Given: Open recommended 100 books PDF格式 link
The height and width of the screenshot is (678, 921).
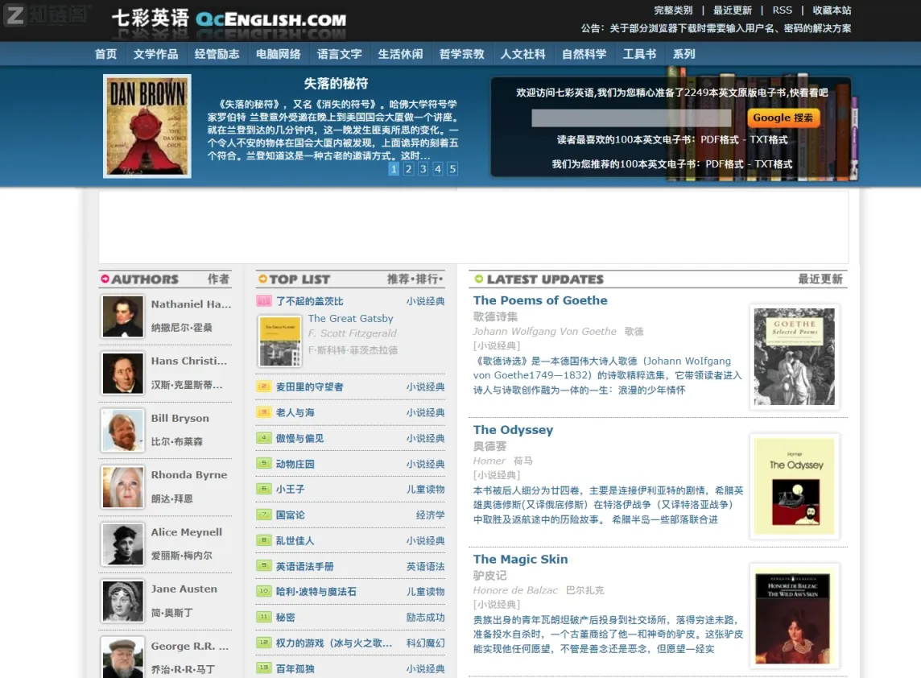Looking at the screenshot, I should pyautogui.click(x=725, y=164).
